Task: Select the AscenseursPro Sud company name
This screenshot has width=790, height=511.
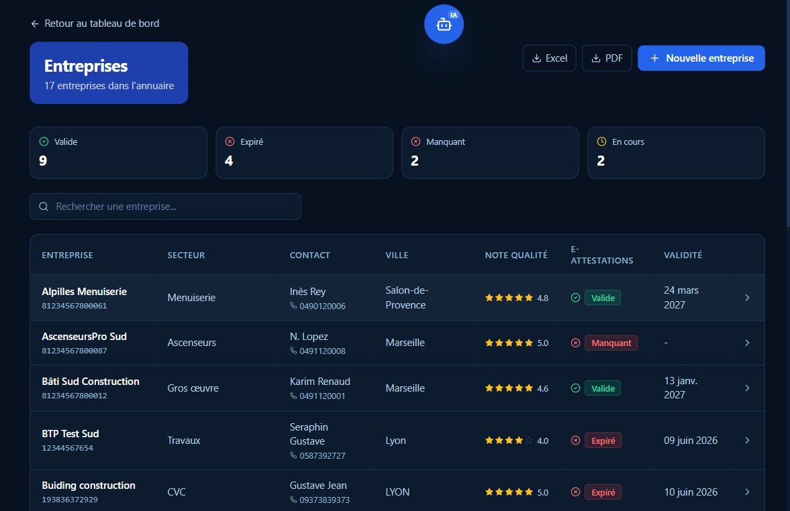Action: [x=84, y=336]
